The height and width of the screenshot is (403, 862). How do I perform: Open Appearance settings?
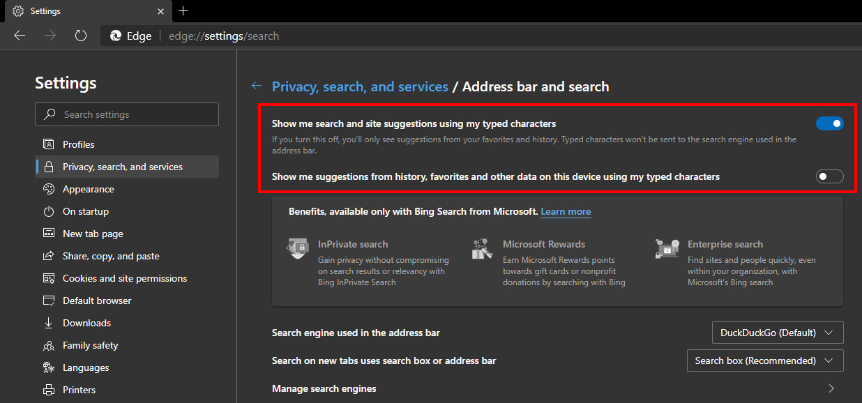[127, 189]
